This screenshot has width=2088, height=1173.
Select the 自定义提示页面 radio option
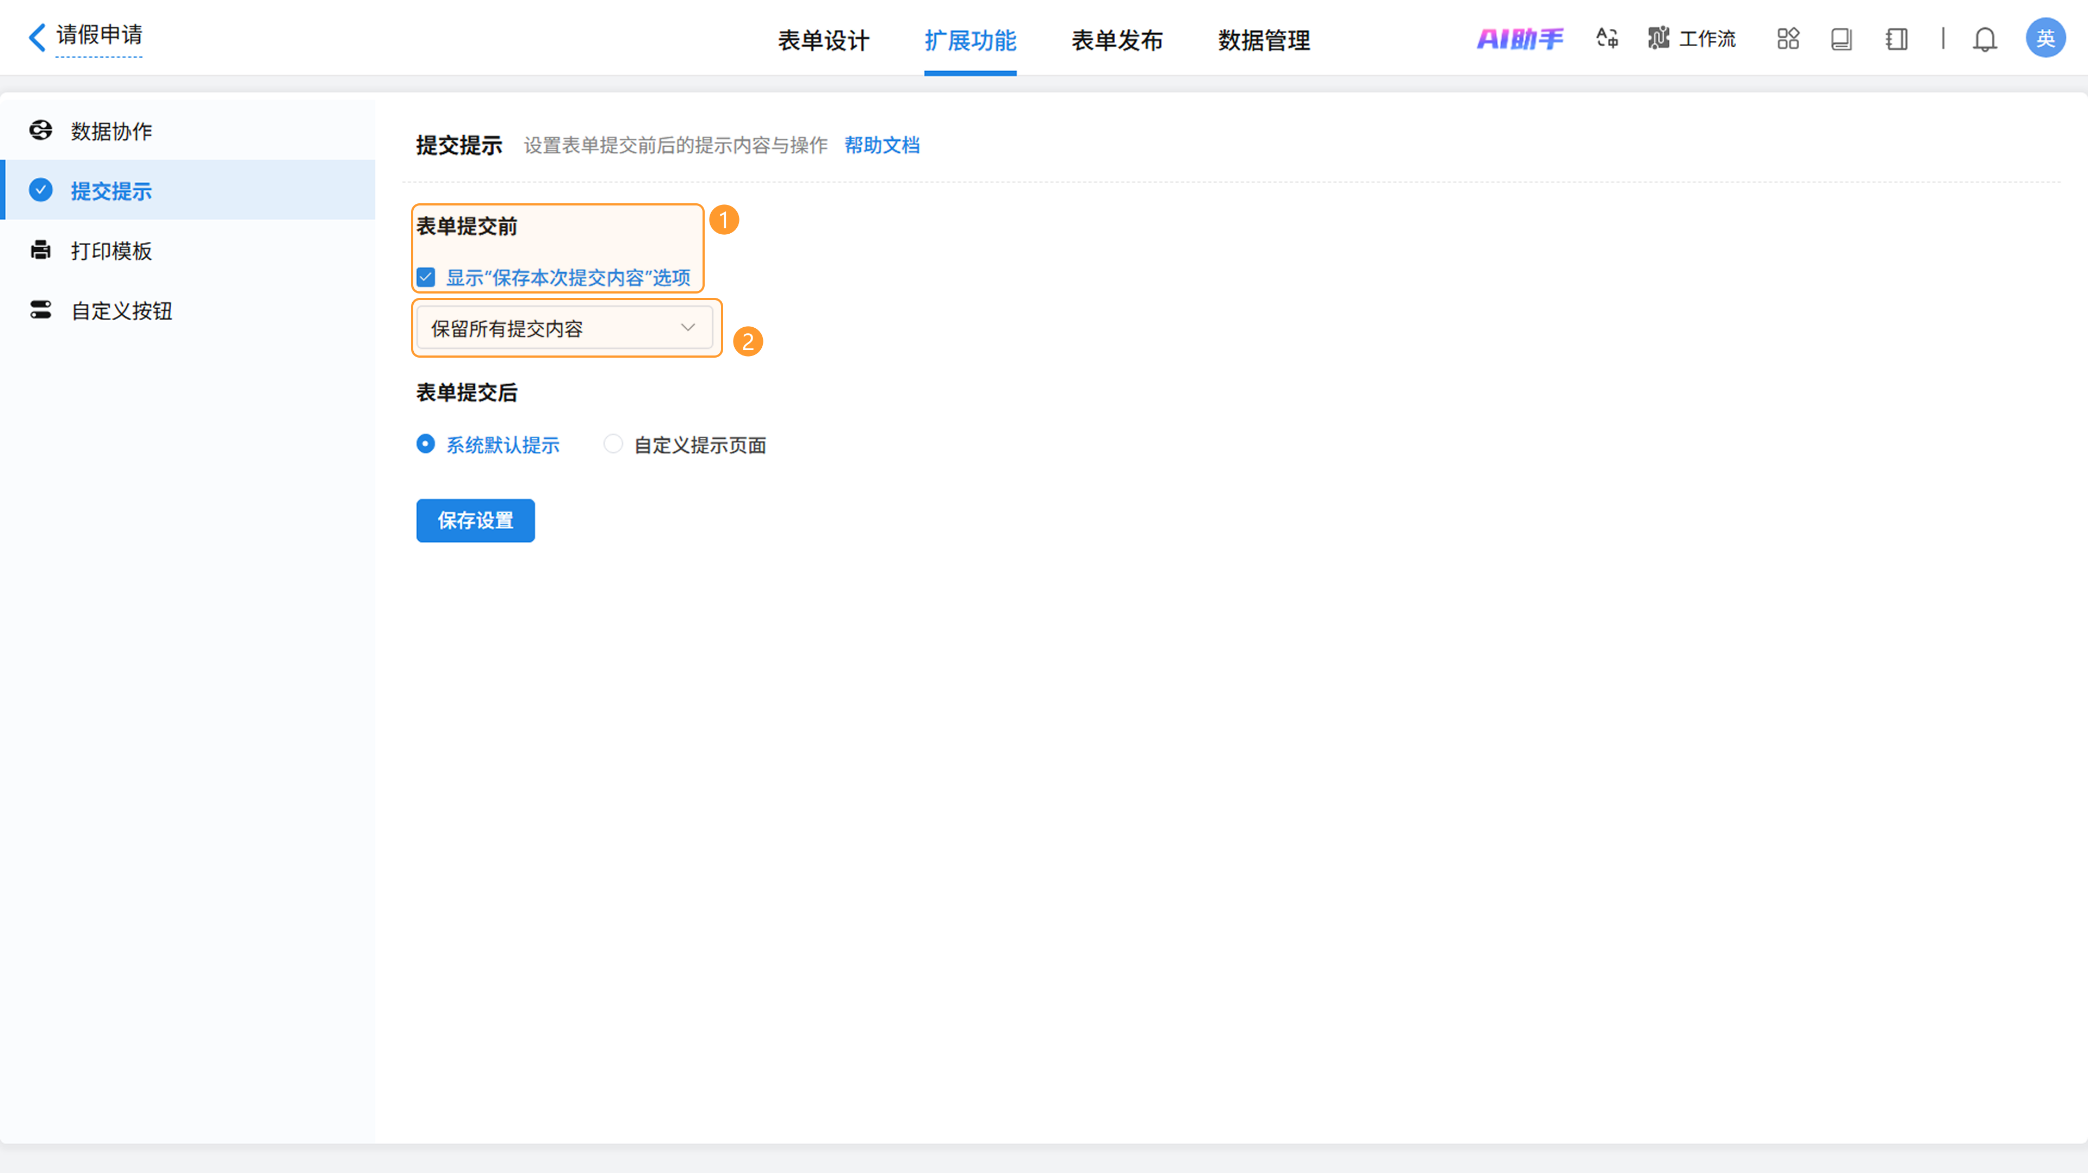[x=613, y=444]
